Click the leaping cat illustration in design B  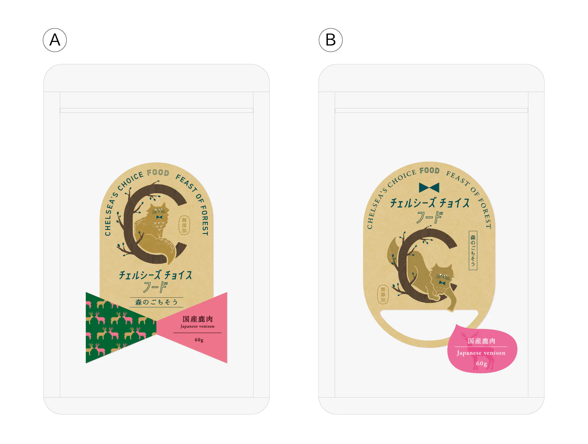[x=423, y=273]
